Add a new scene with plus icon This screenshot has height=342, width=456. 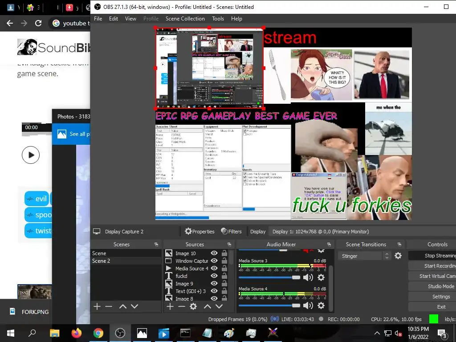point(97,306)
